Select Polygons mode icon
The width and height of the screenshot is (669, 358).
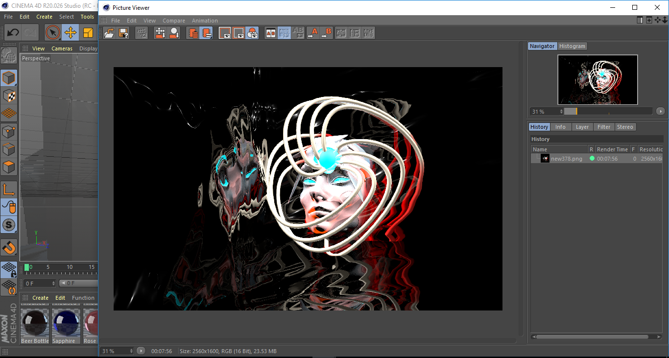click(x=9, y=167)
